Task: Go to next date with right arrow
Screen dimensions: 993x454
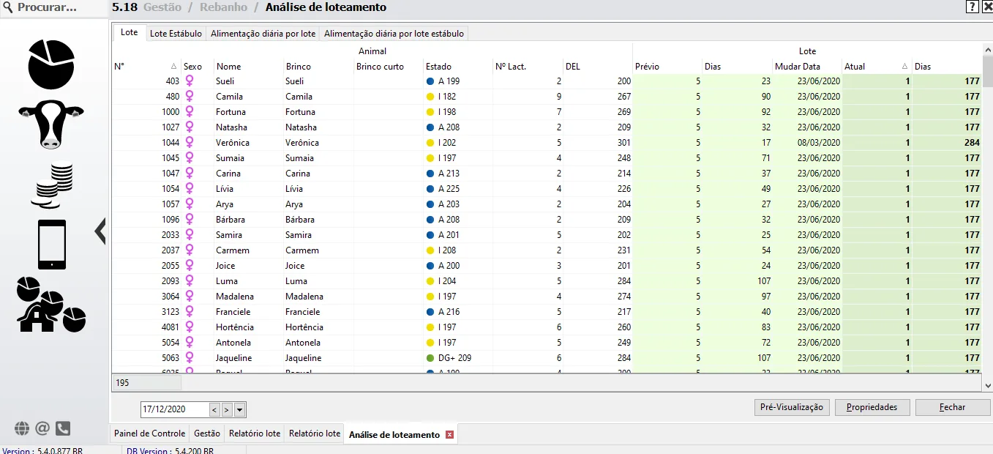Action: click(227, 409)
